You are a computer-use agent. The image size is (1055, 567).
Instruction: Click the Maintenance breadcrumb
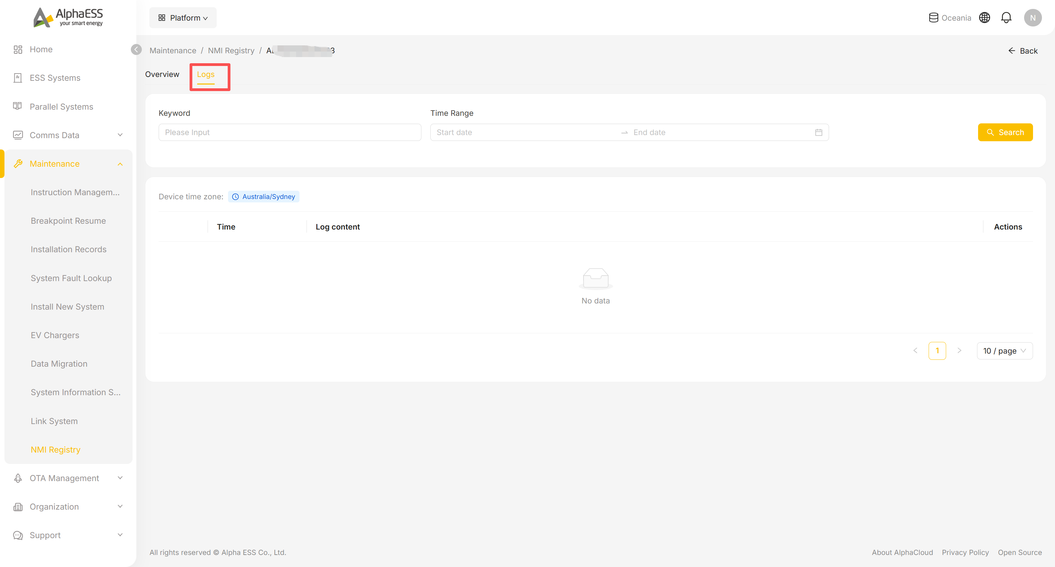173,51
